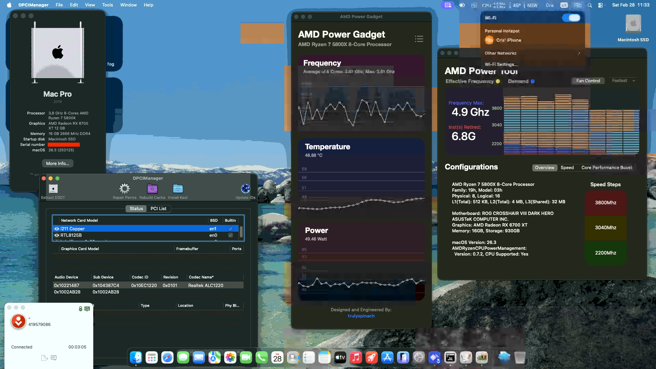Click the network card list scrollbar
Image resolution: width=656 pixels, height=369 pixels.
coord(241,232)
